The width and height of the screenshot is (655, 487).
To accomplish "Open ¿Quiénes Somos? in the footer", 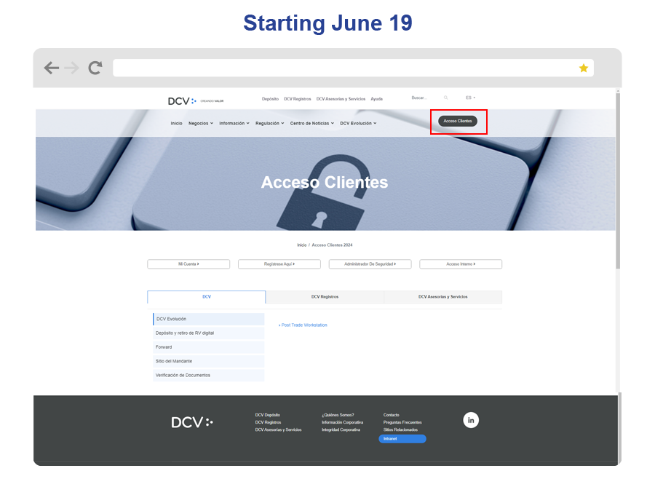I will tap(338, 415).
